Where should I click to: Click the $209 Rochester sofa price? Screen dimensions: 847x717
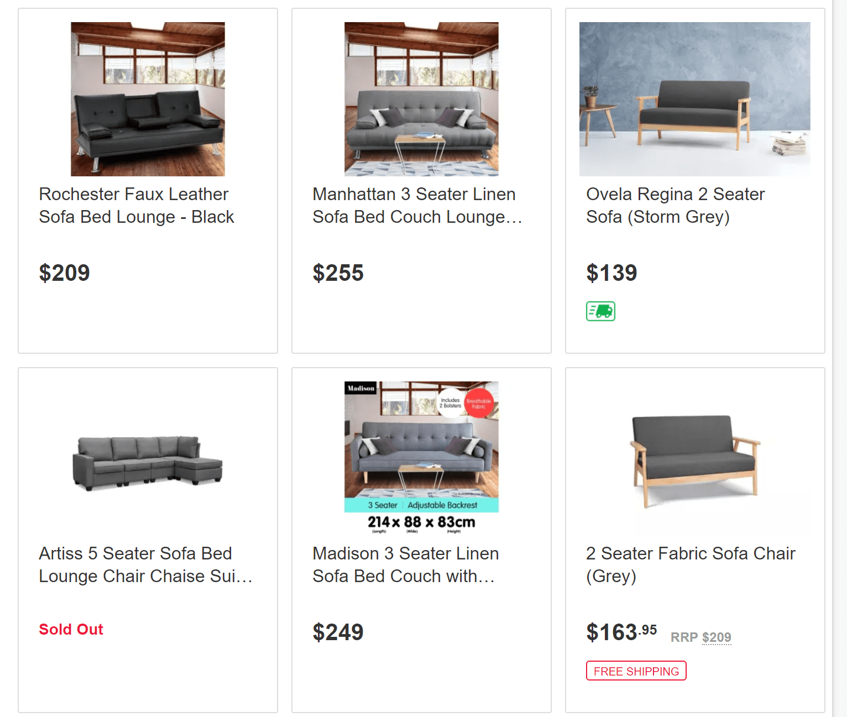coord(64,273)
